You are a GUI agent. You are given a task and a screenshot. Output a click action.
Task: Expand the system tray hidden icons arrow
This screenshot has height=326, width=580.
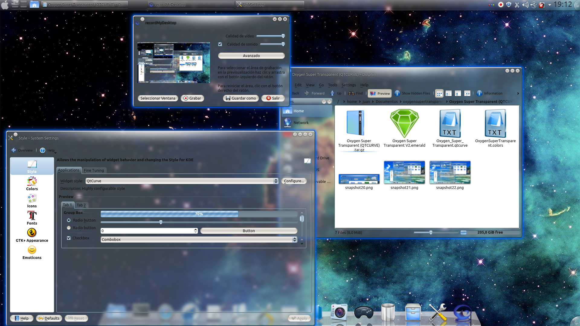[549, 5]
